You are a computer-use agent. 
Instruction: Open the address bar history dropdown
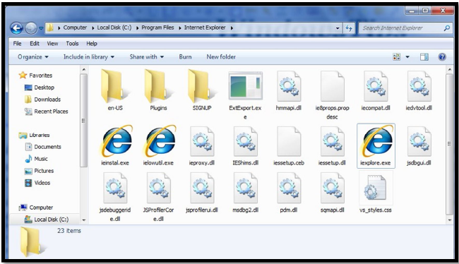tap(338, 28)
